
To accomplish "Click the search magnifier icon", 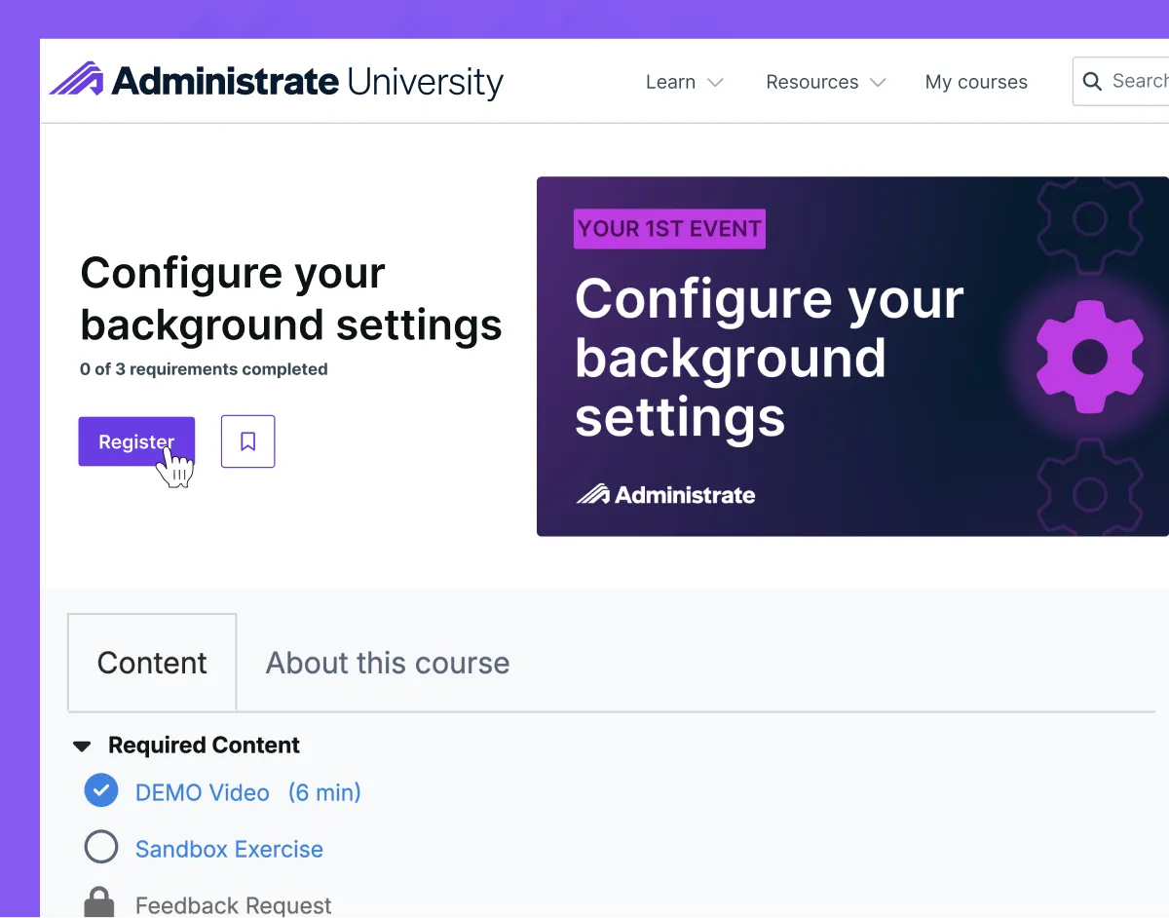I will pos(1093,81).
